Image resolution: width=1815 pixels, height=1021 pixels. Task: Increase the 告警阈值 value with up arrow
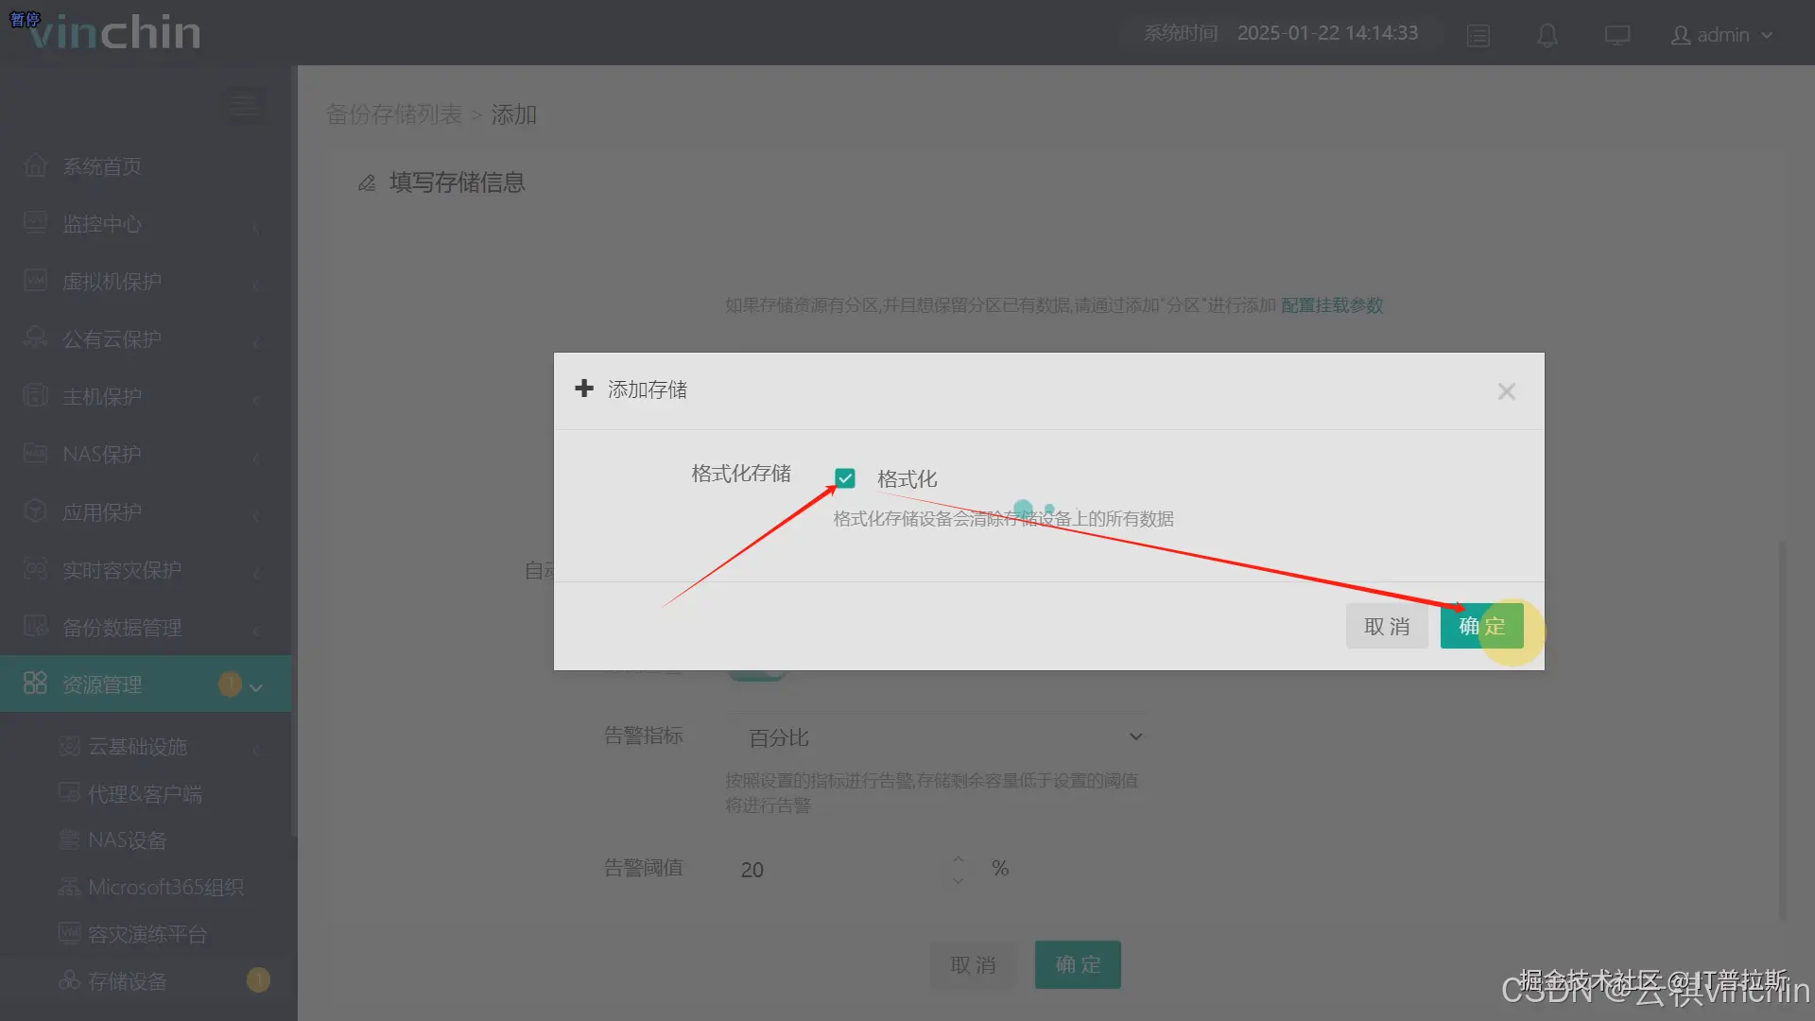[x=958, y=859]
